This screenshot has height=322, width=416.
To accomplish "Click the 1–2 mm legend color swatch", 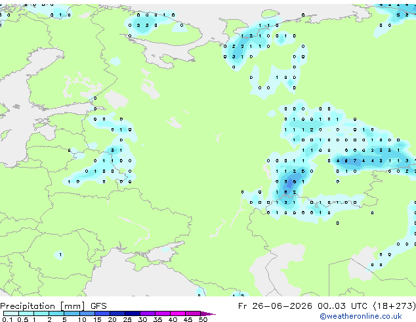I will pyautogui.click(x=41, y=313).
